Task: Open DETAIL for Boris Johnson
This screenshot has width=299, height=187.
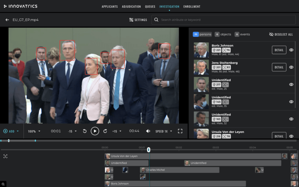Action: tap(279, 50)
